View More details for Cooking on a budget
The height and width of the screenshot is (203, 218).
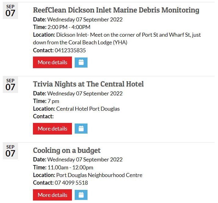[x=52, y=195]
